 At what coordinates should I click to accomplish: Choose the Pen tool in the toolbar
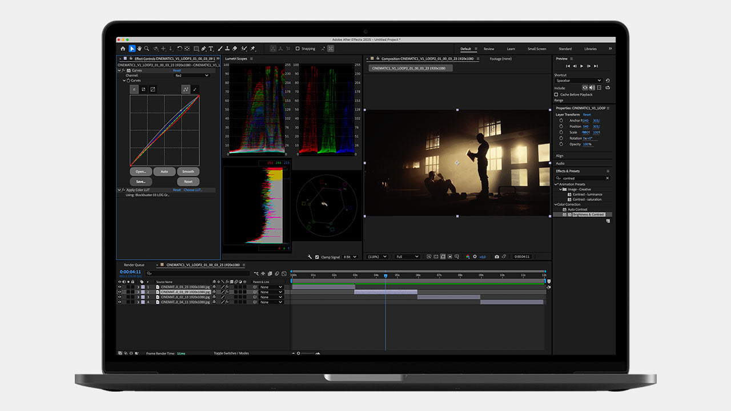(x=203, y=49)
